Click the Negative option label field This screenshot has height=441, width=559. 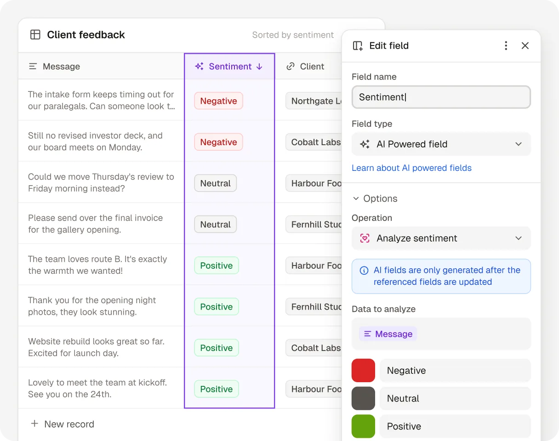point(455,370)
